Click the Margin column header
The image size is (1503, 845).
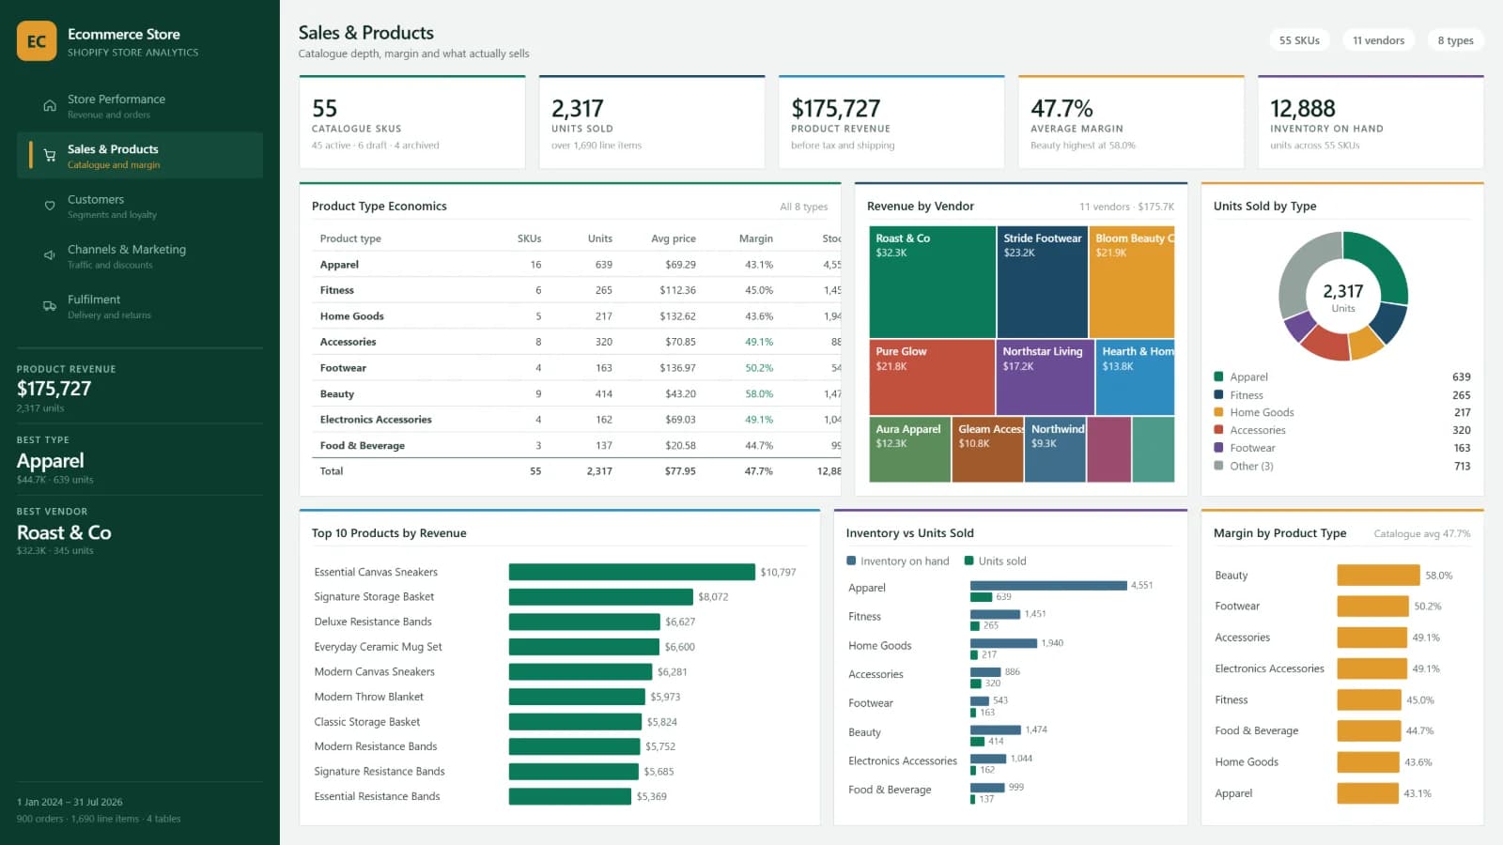click(755, 238)
